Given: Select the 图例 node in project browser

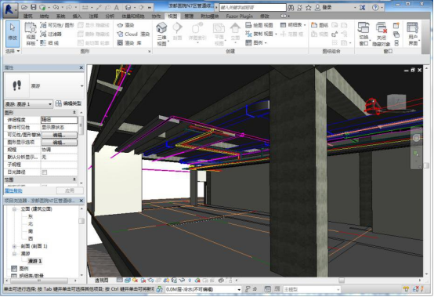Looking at the screenshot, I should click(24, 269).
